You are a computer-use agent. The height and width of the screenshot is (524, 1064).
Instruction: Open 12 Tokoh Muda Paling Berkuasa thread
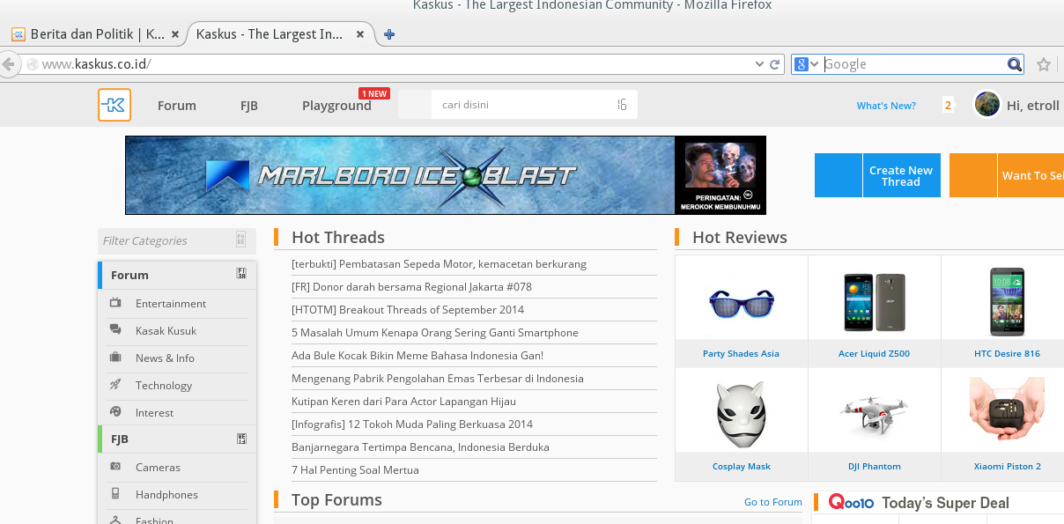click(x=412, y=424)
